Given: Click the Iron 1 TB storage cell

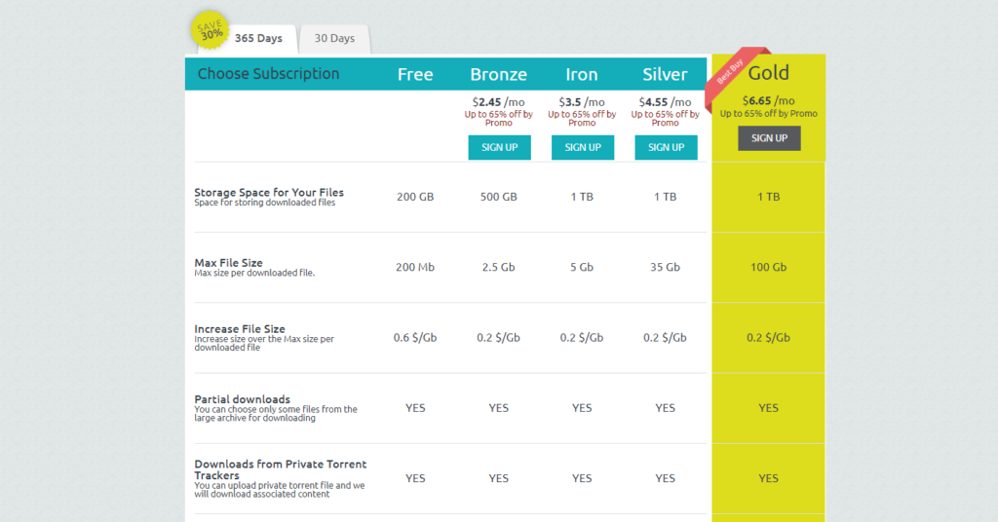Looking at the screenshot, I should (582, 197).
